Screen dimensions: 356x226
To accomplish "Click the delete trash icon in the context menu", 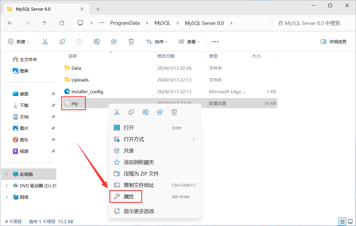I will [174, 112].
